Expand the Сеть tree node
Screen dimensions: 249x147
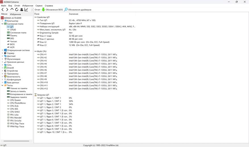[2, 65]
